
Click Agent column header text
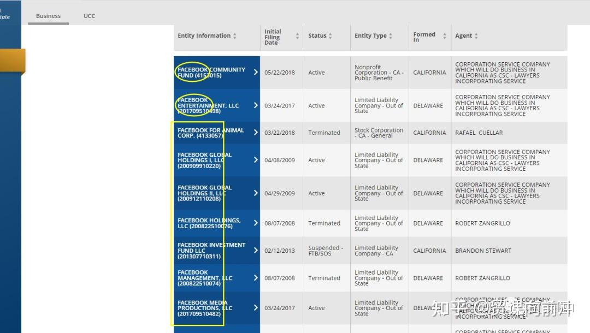click(x=463, y=35)
